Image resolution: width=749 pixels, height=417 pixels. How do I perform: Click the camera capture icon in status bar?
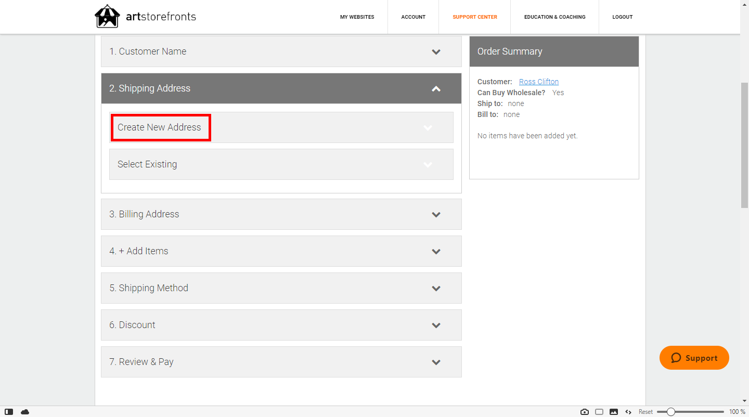coord(585,412)
